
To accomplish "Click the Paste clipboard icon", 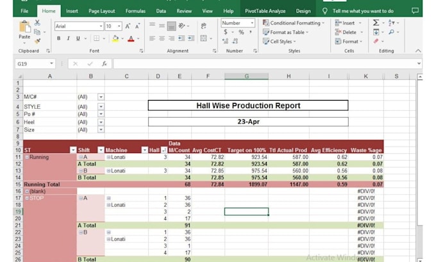I will tap(24, 27).
